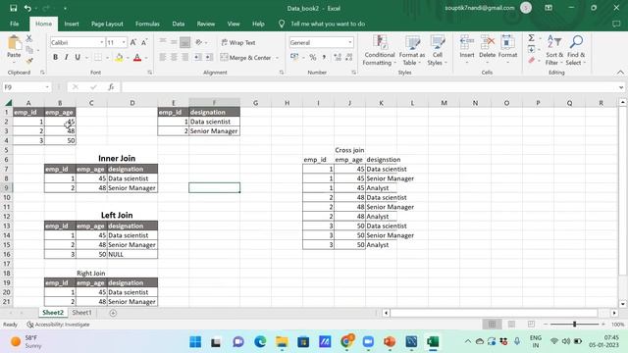
Task: Click the Accounting Number Format icon
Action: point(294,58)
